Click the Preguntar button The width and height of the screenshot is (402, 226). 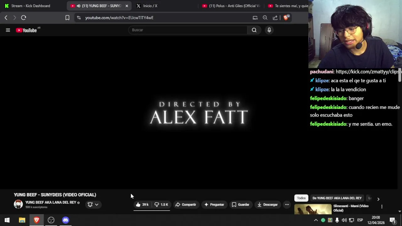[214, 205]
